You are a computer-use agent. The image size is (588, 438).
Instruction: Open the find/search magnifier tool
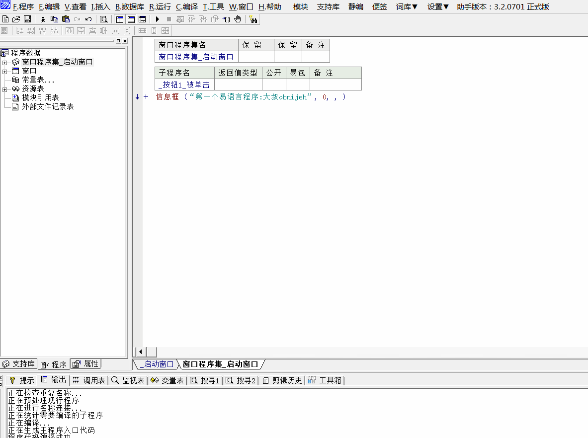[x=104, y=19]
